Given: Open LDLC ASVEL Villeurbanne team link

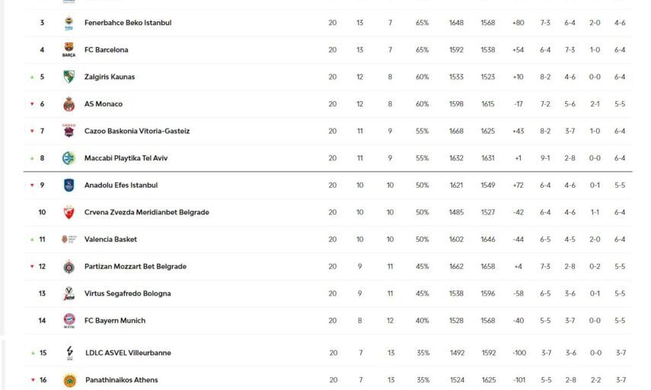Looking at the screenshot, I should (x=127, y=353).
